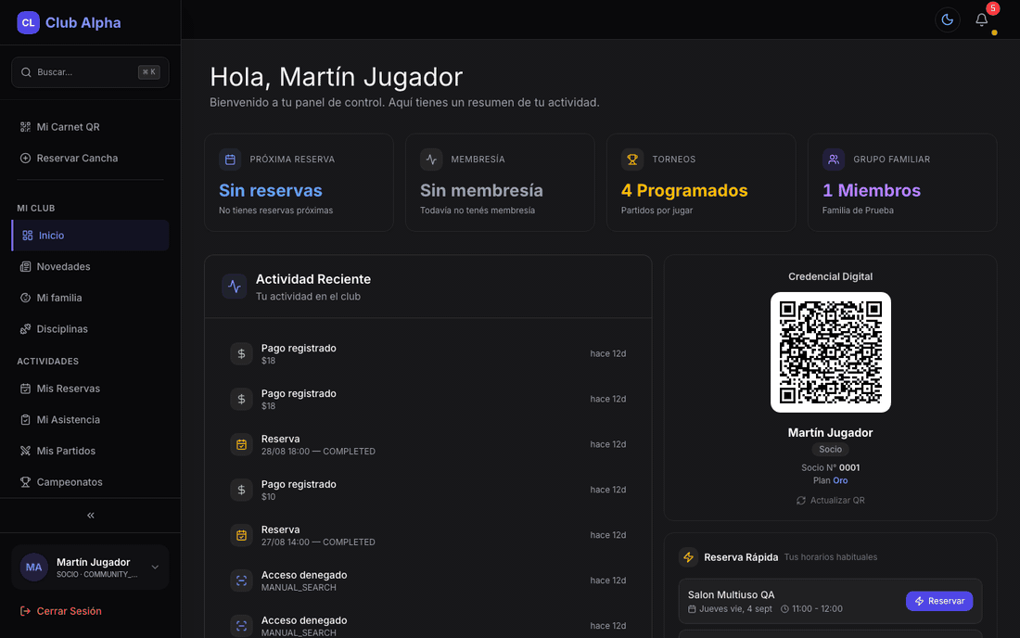Image resolution: width=1020 pixels, height=638 pixels.
Task: Open Mi Asistencia in sidebar
Action: pos(91,419)
